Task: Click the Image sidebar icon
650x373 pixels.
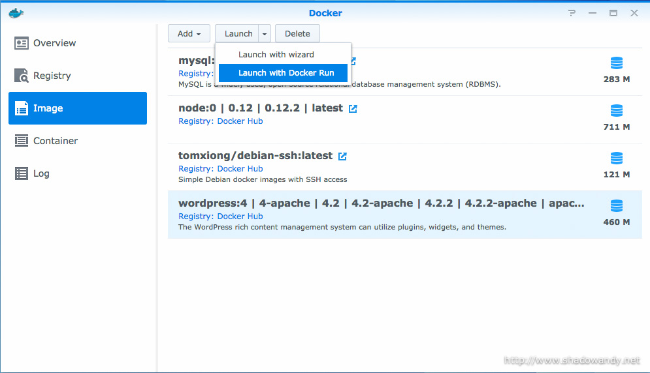Action: tap(22, 108)
